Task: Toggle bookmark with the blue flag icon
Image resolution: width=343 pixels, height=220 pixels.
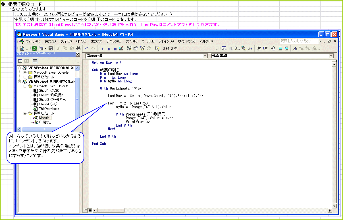Action: 295,48
